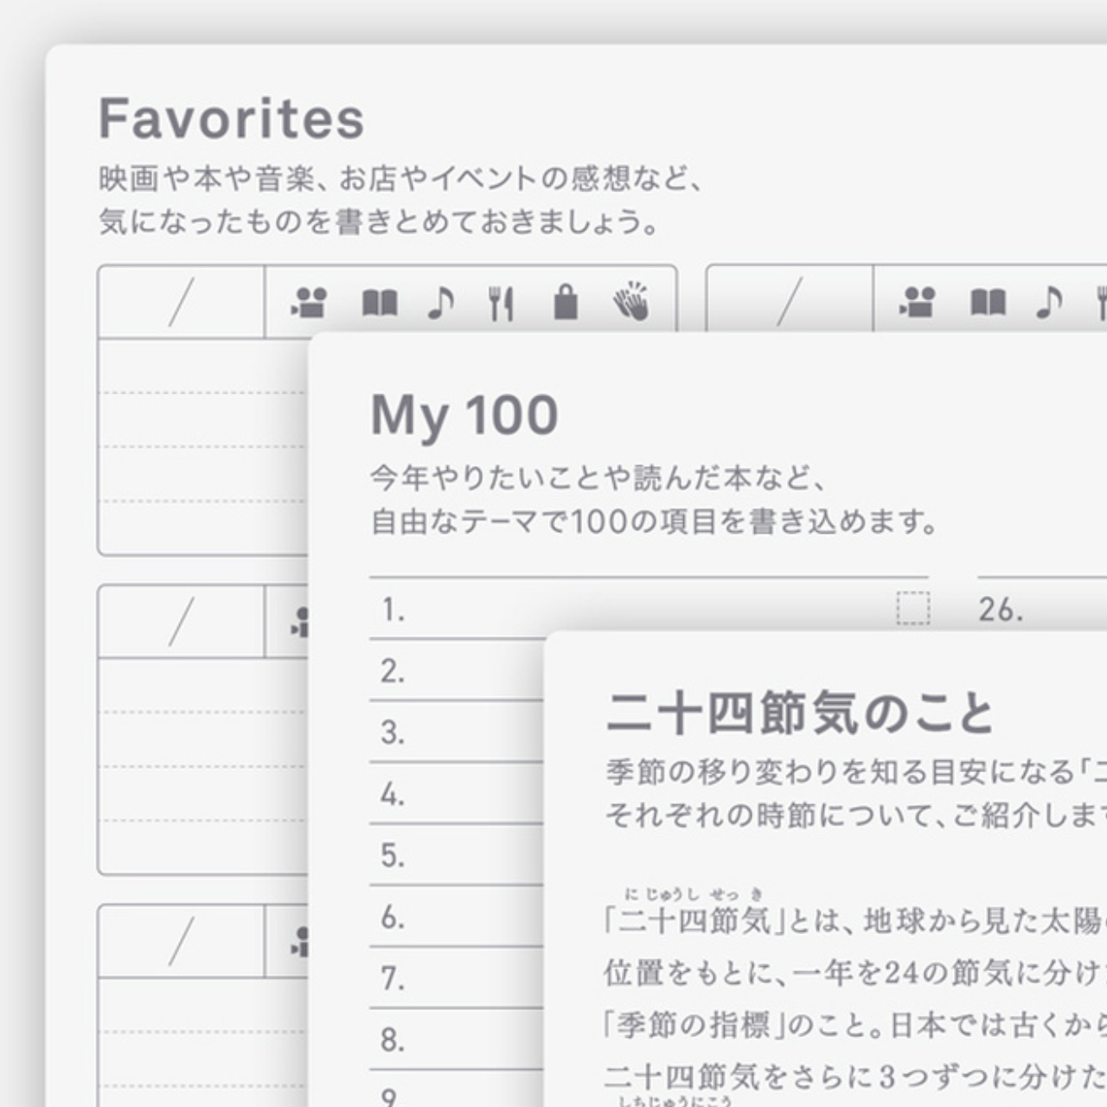Click the shopping bag icon in first Favorites card
1107x1107 pixels.
(x=566, y=302)
